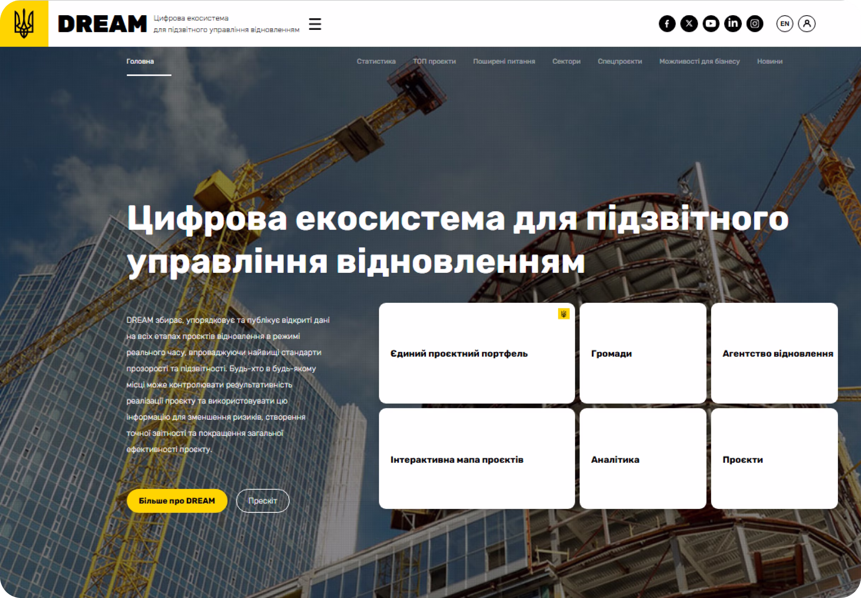Open the user account profile icon
861x598 pixels.
(807, 24)
